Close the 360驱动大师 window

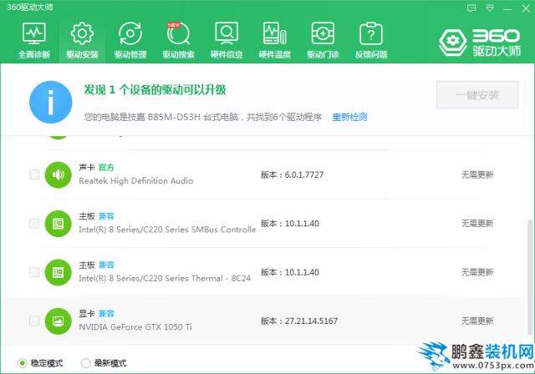(526, 8)
